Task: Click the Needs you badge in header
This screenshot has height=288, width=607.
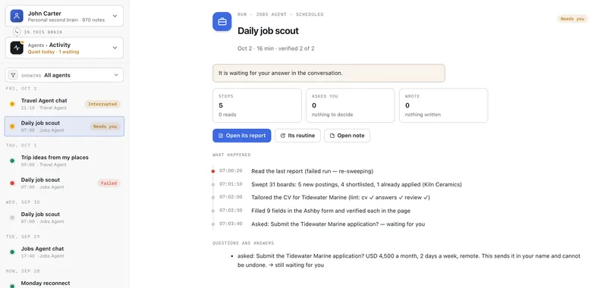Action: click(x=573, y=18)
